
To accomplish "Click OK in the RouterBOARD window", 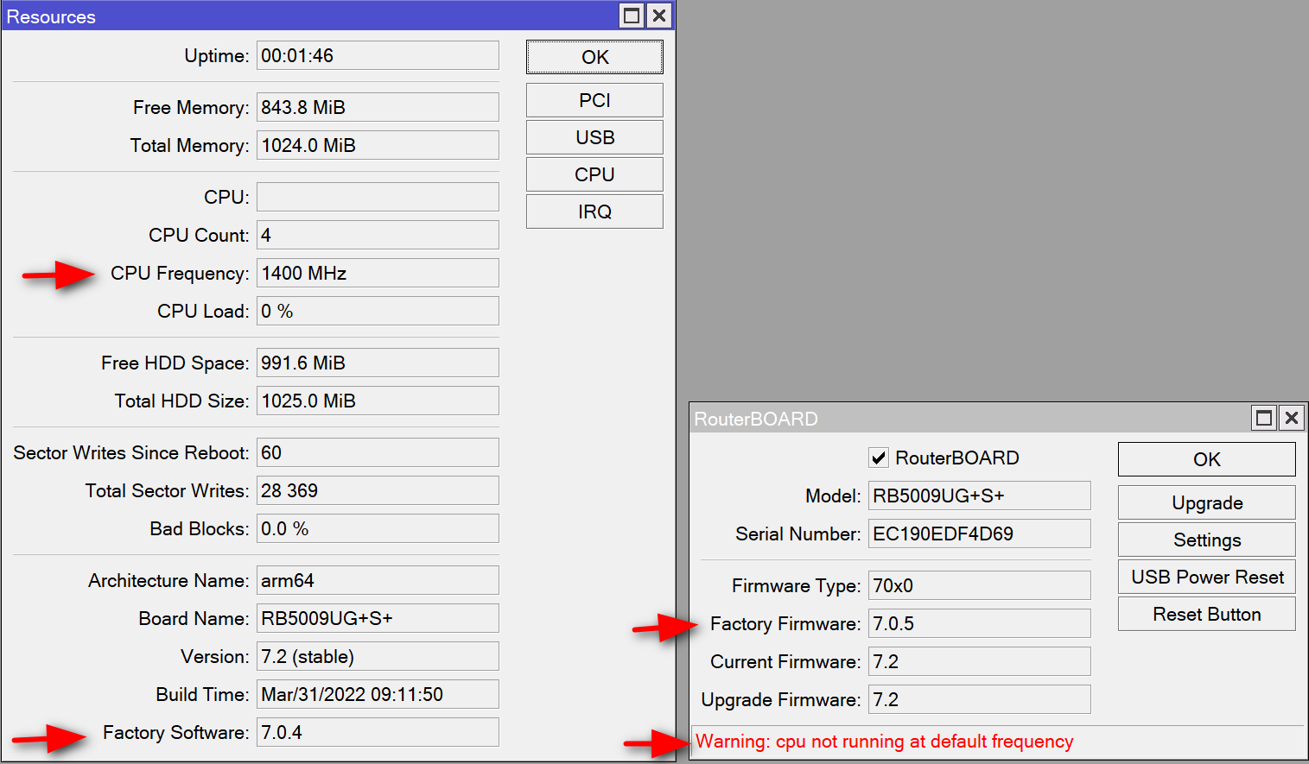I will [x=1207, y=459].
